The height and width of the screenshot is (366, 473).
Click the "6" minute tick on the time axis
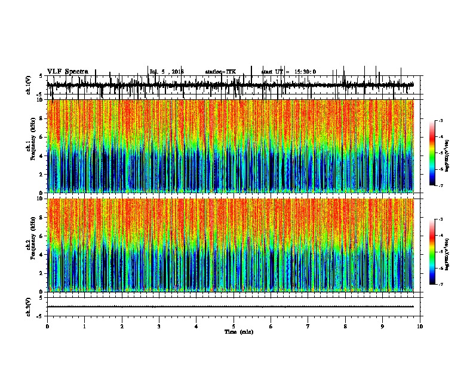coord(271,327)
